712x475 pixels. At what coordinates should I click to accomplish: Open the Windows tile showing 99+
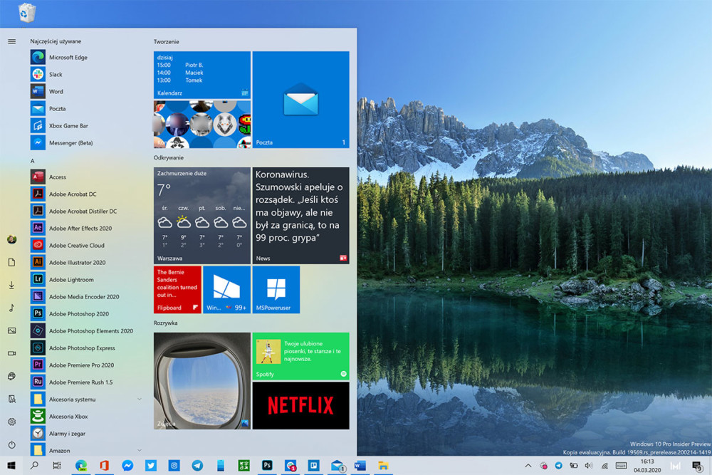[226, 290]
